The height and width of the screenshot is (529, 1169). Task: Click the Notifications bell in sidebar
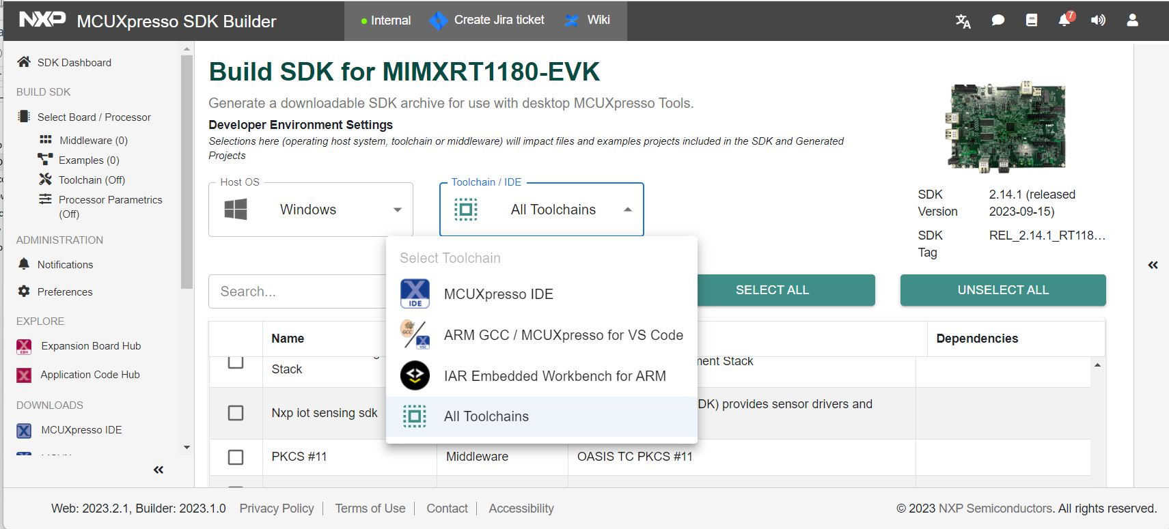coord(24,264)
